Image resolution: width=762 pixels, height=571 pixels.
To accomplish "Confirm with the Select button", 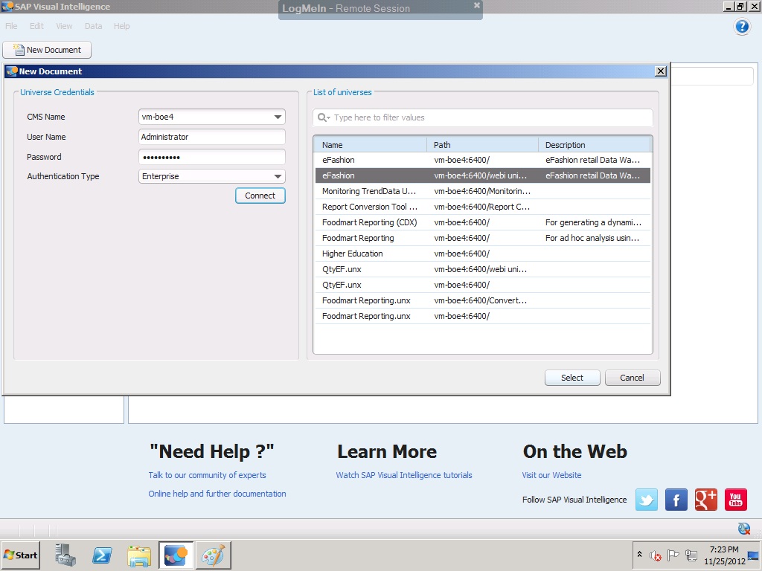I will (572, 378).
